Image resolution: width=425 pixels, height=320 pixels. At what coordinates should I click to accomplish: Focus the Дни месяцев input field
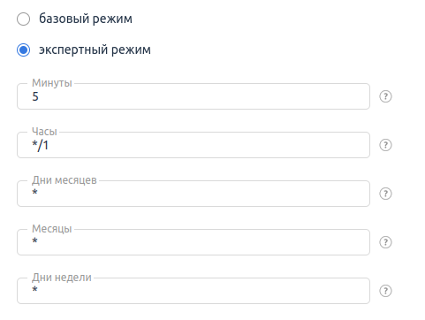[194, 194]
